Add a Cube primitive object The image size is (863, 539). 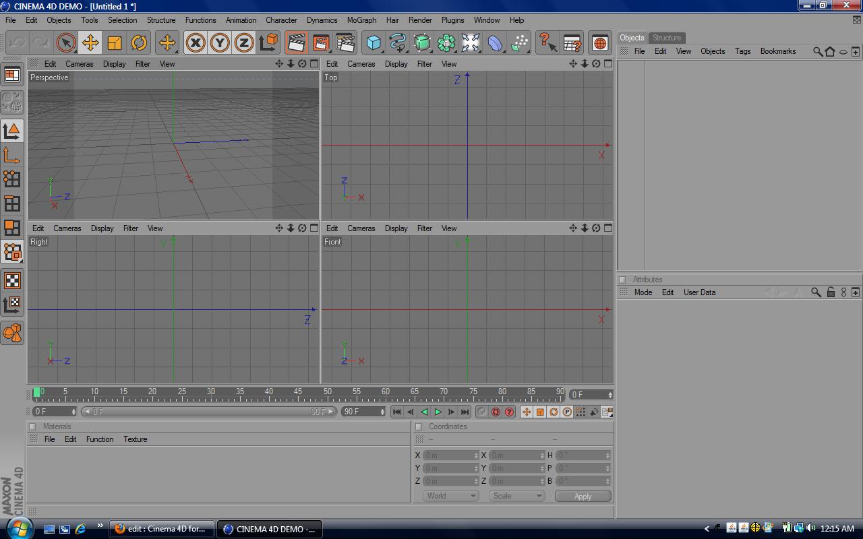pos(373,43)
